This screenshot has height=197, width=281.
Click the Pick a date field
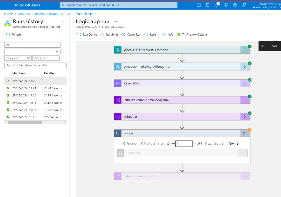(18, 58)
